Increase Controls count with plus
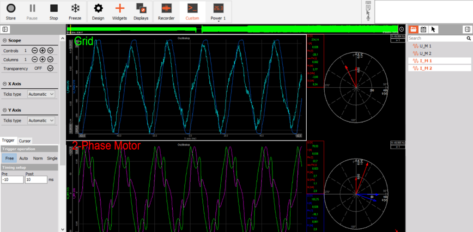Viewport: 473px width, 232px height. coord(42,51)
